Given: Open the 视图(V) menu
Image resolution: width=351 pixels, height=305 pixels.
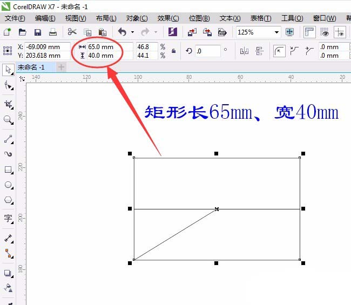Looking at the screenshot, I should 76,18.
